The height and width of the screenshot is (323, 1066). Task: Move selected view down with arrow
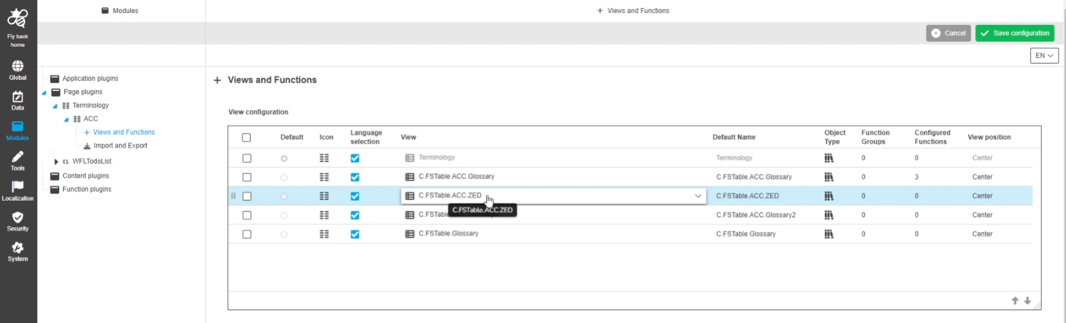(1027, 301)
